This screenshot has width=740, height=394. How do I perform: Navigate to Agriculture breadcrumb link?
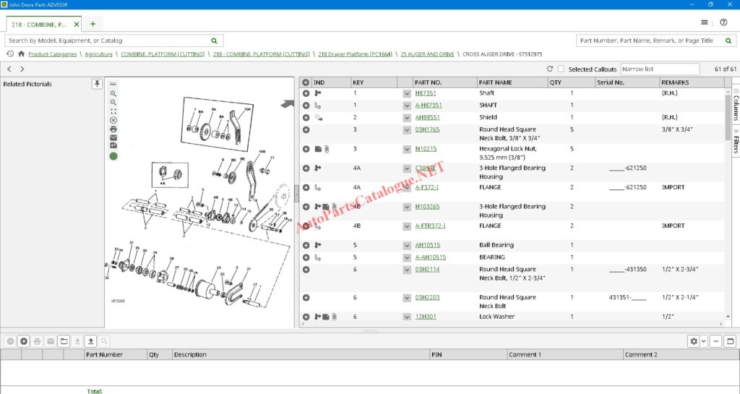(98, 54)
